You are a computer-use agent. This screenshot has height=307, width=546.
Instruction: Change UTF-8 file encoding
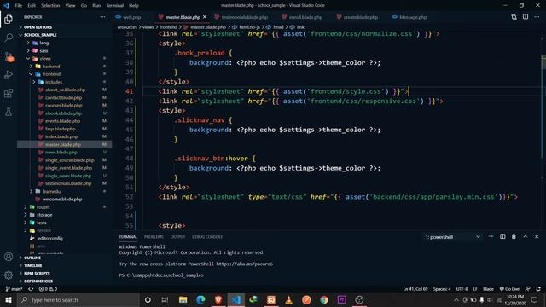[x=462, y=289]
